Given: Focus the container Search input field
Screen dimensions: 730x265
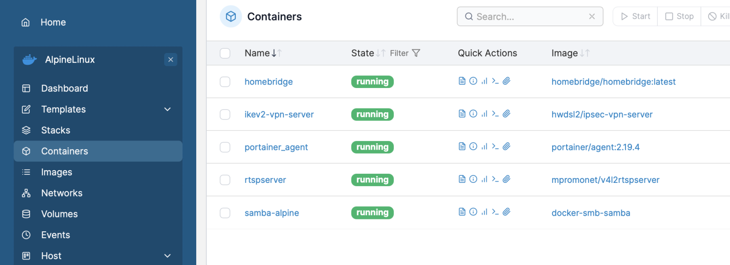Looking at the screenshot, I should pos(529,17).
